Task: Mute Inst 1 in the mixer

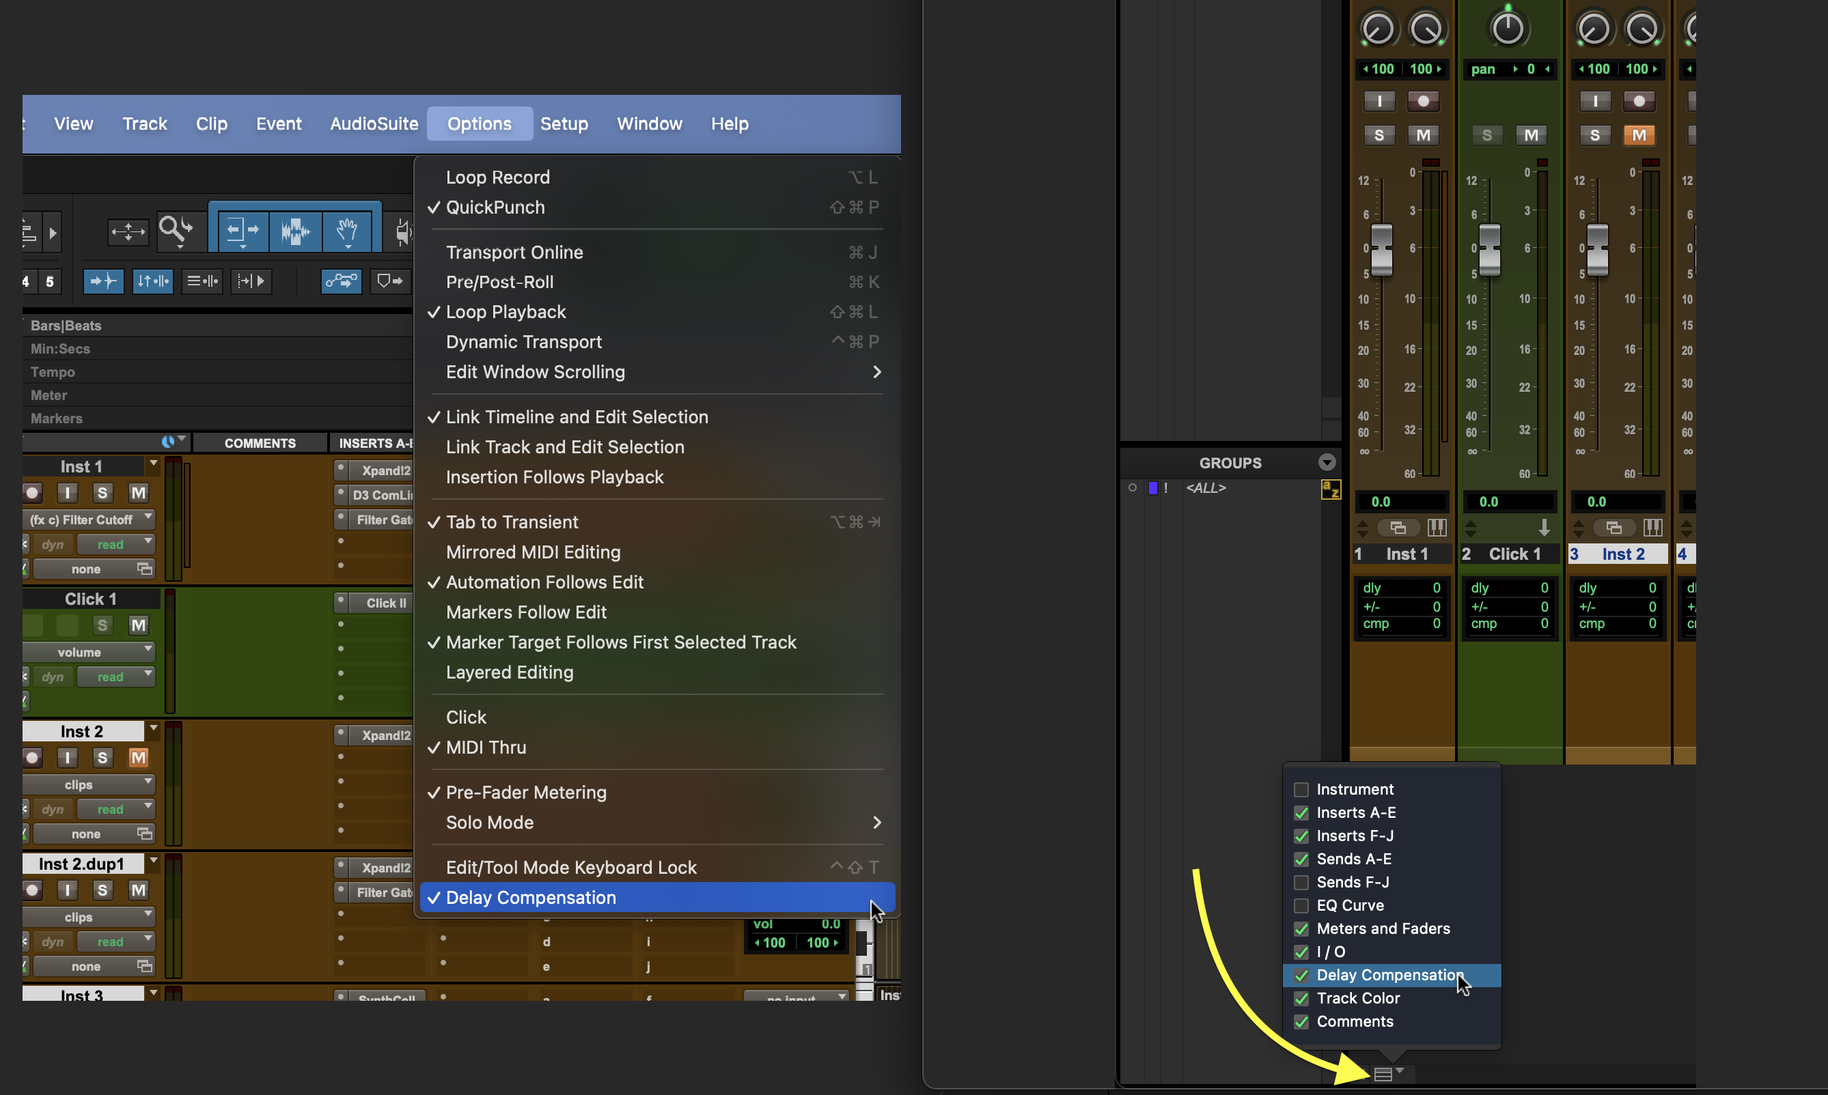Action: 1423,135
